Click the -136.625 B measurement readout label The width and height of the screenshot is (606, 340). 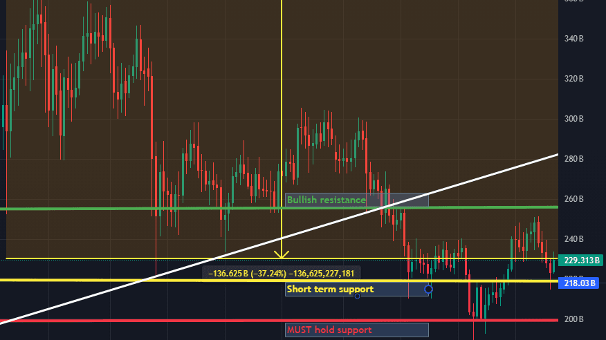(281, 274)
